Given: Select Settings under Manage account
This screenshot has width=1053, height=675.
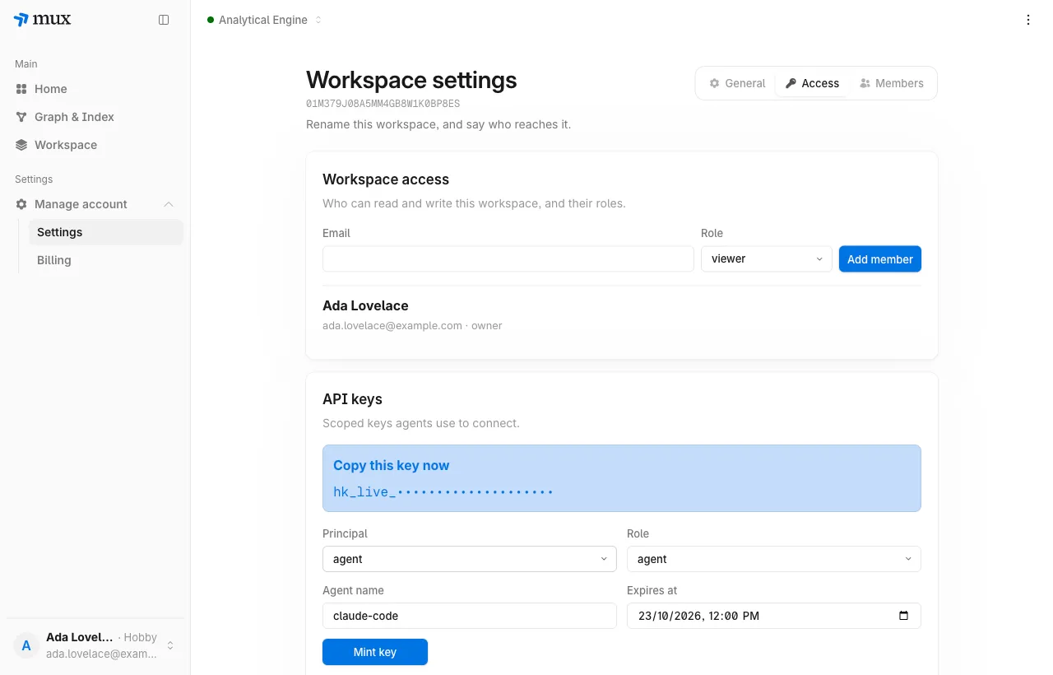Looking at the screenshot, I should [x=105, y=232].
